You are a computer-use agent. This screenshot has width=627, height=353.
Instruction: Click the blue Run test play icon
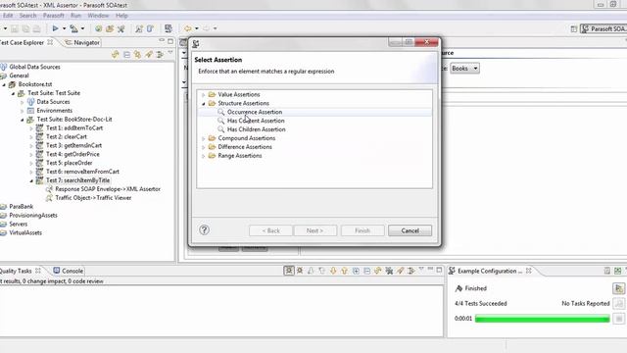pyautogui.click(x=55, y=28)
